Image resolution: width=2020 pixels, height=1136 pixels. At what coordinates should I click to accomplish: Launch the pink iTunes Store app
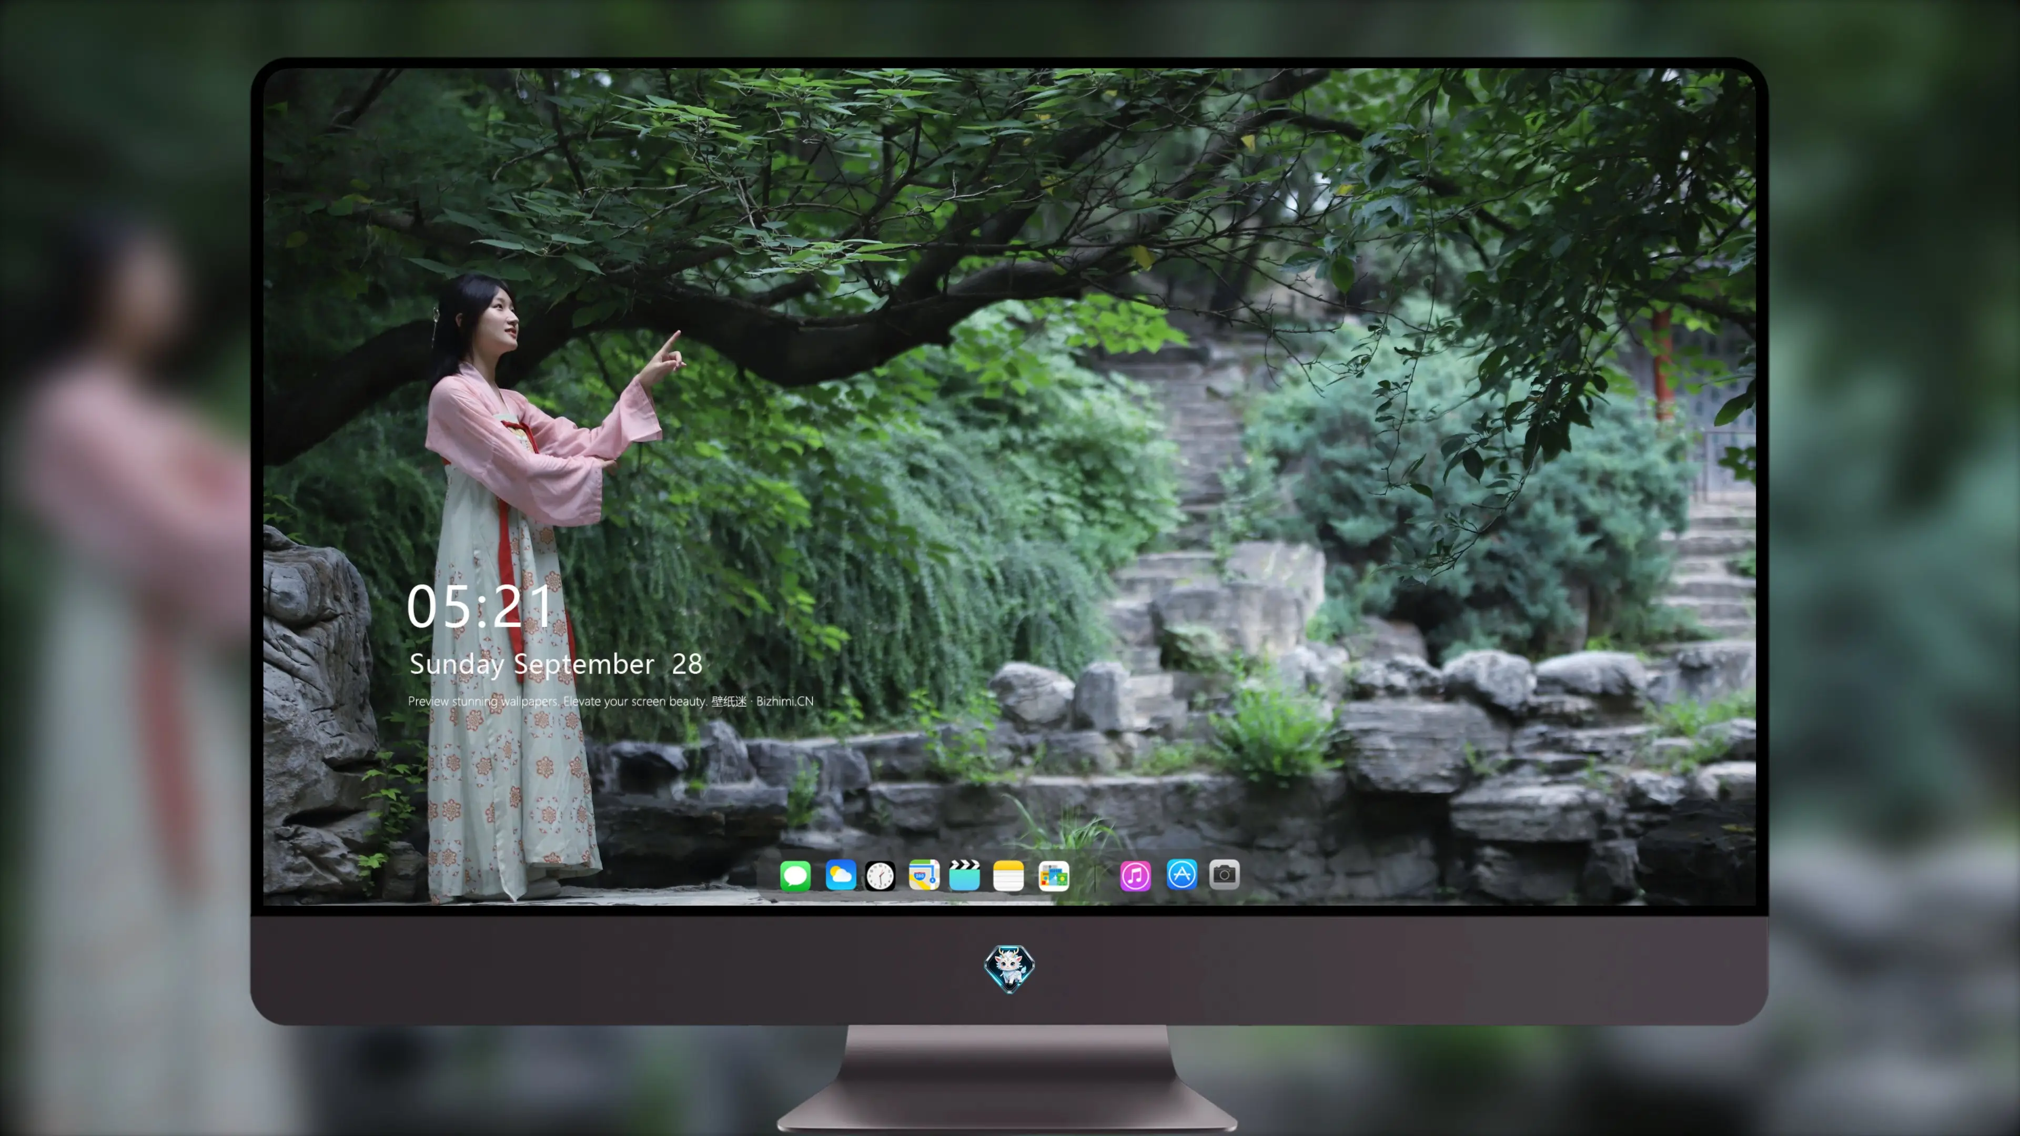pos(1136,875)
